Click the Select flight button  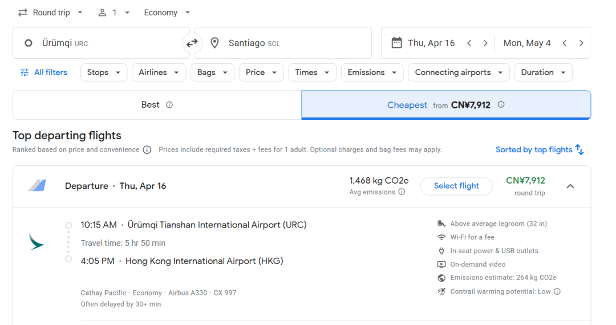456,186
